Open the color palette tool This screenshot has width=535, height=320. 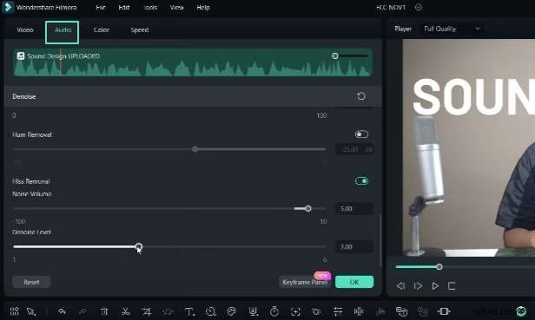point(231,311)
